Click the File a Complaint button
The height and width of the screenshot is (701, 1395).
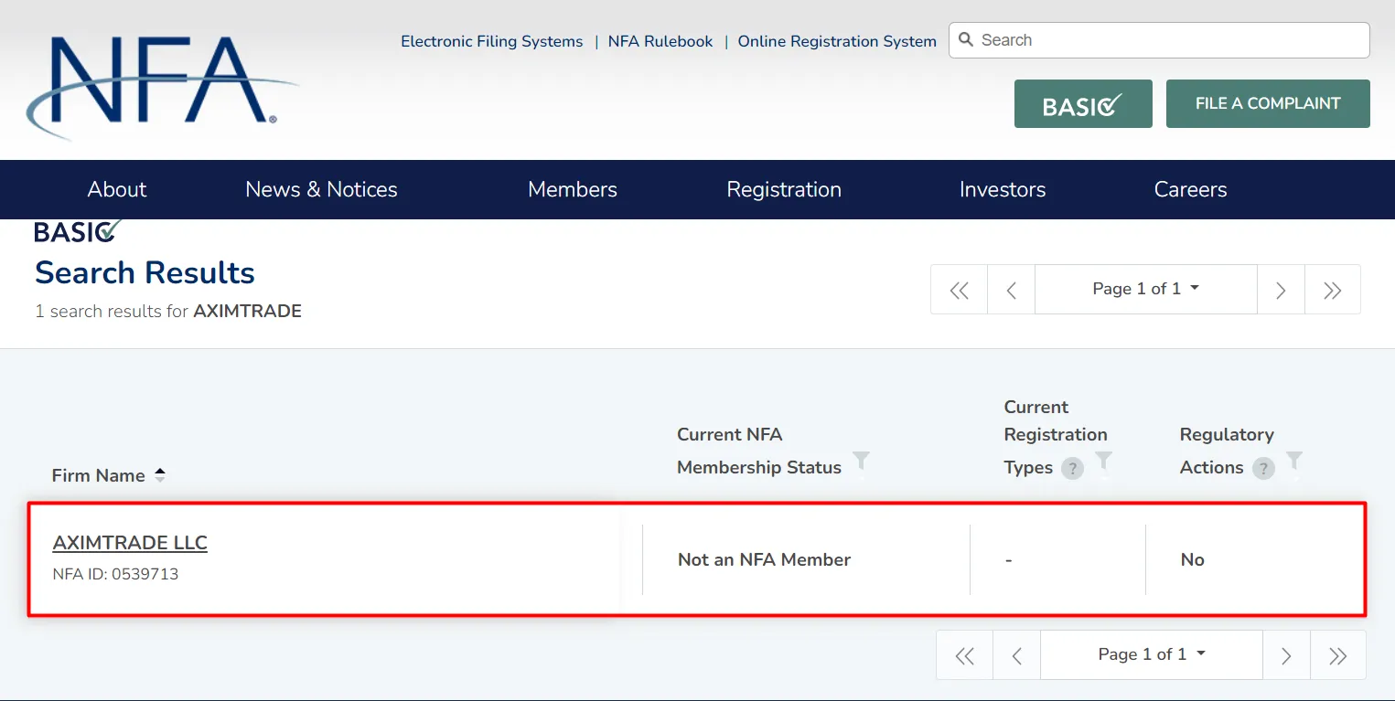(1268, 103)
